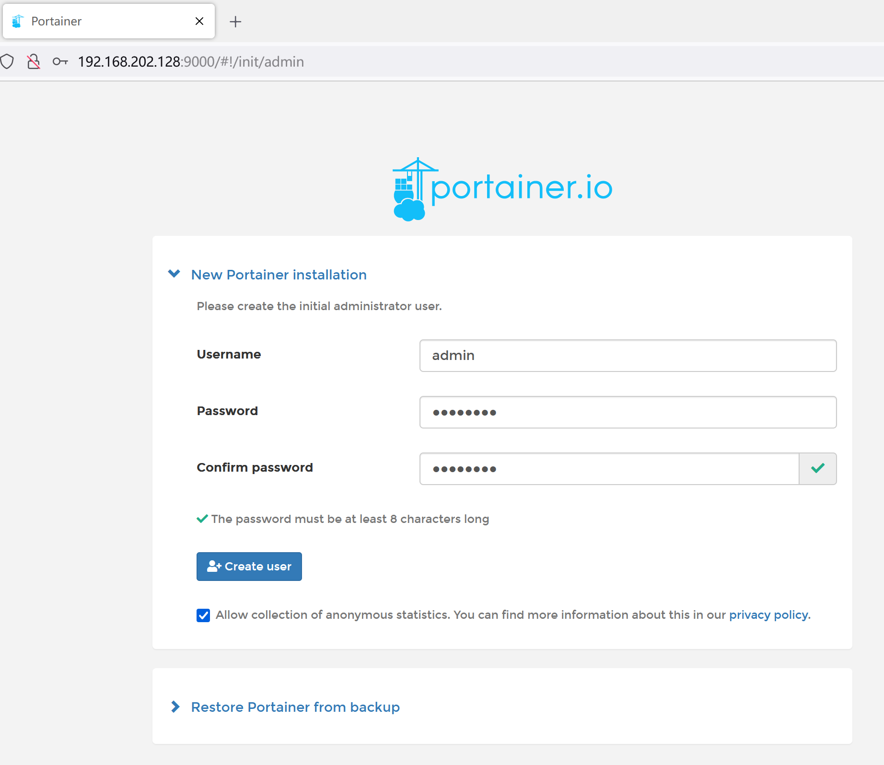884x765 pixels.
Task: Click Restore Portainer from backup heading
Action: (295, 707)
